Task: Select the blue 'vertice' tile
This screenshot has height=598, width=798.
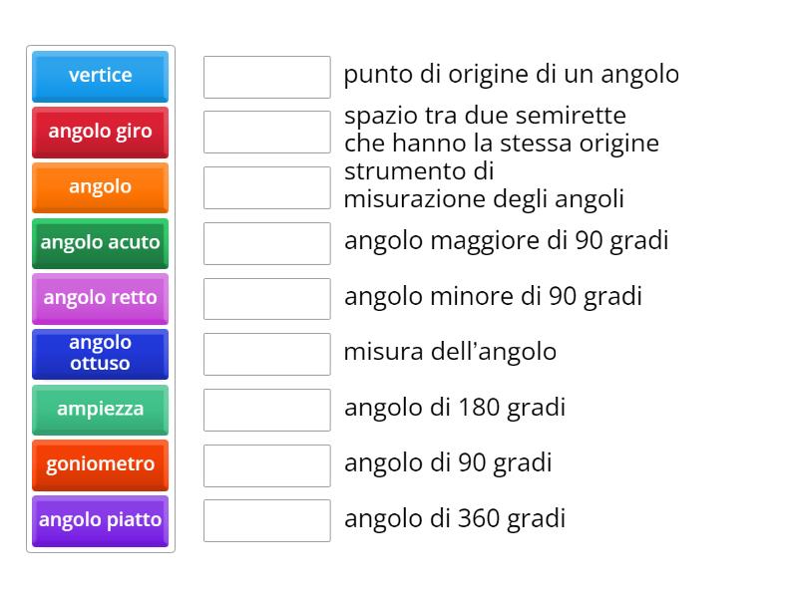Action: (100, 76)
